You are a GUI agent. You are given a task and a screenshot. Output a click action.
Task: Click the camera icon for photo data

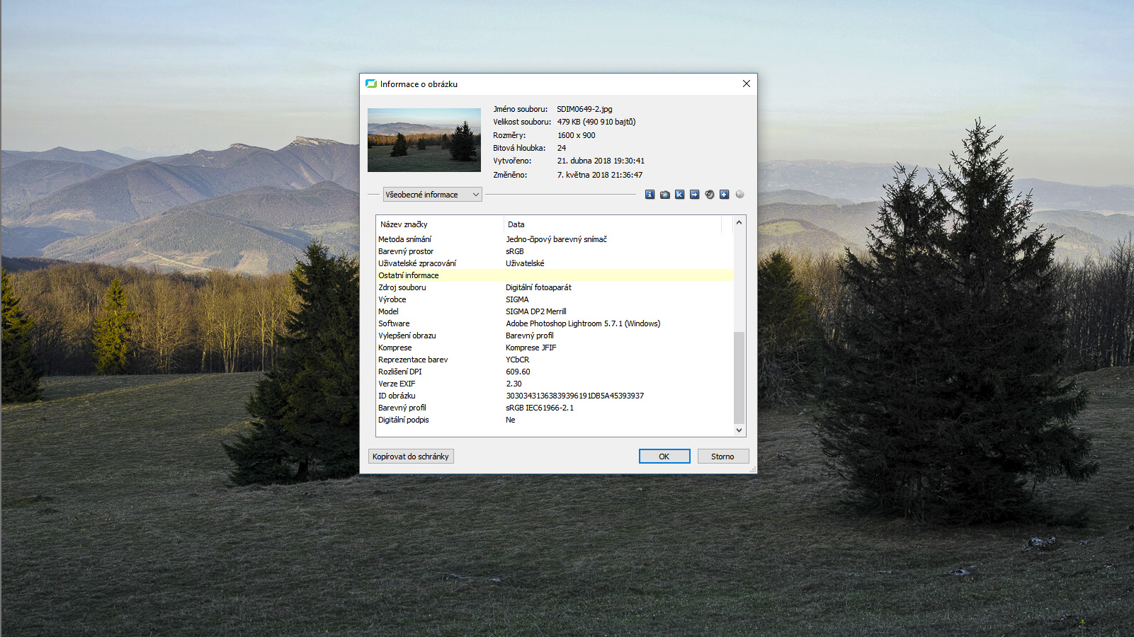pos(664,195)
